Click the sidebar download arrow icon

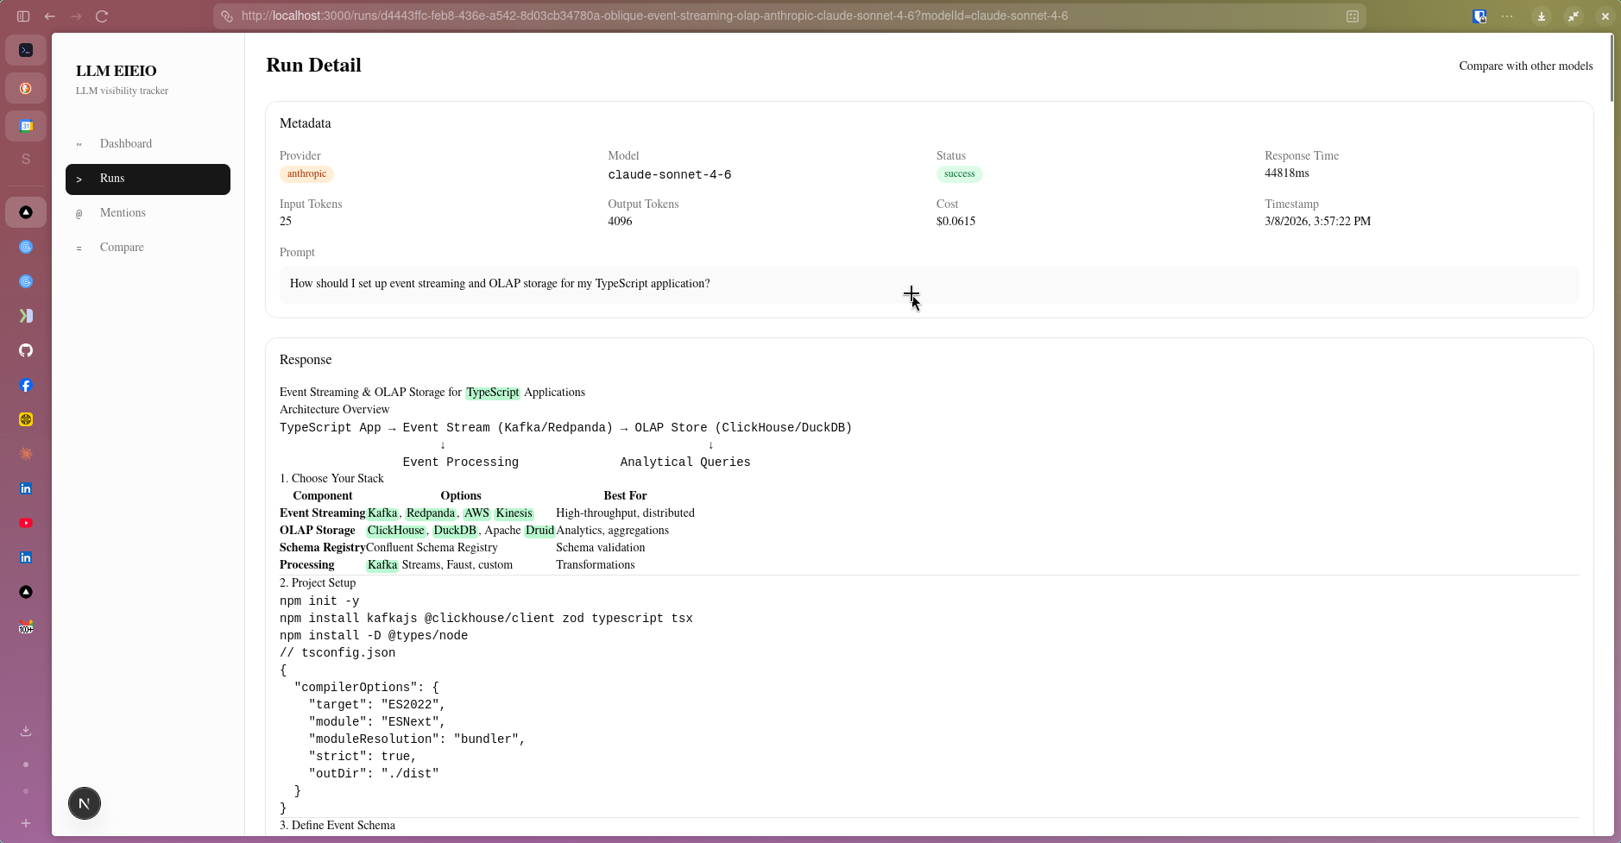(x=26, y=731)
